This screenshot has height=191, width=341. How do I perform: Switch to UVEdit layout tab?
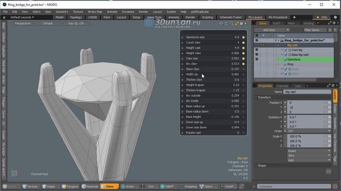pos(92,18)
